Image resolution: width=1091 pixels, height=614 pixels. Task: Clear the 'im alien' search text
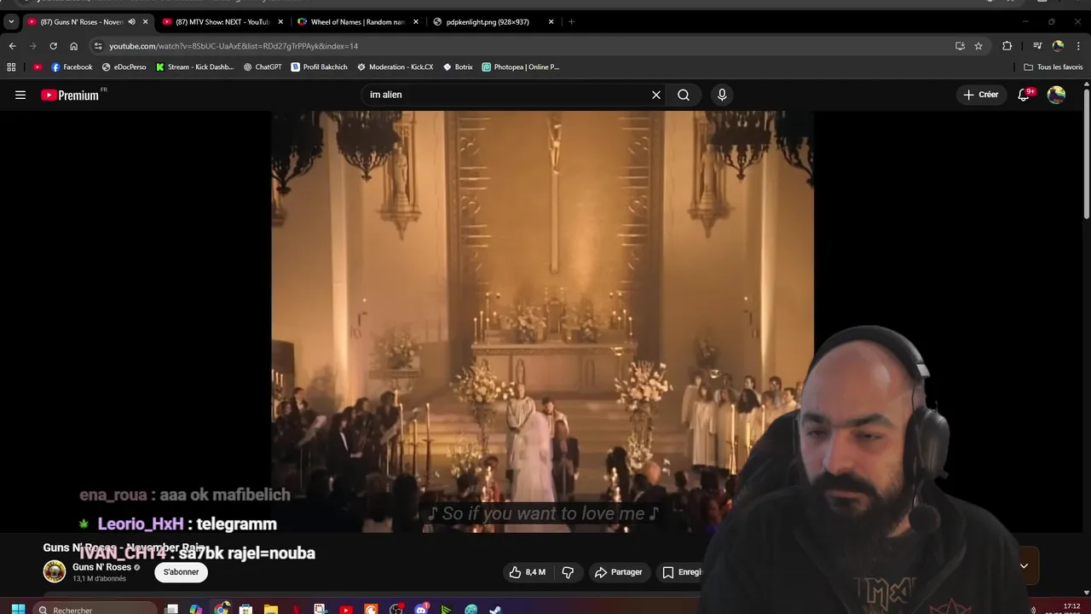click(656, 95)
